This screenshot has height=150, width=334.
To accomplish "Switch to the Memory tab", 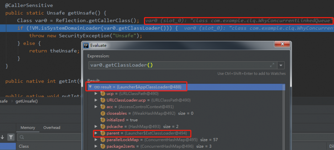I will pos(28,128).
